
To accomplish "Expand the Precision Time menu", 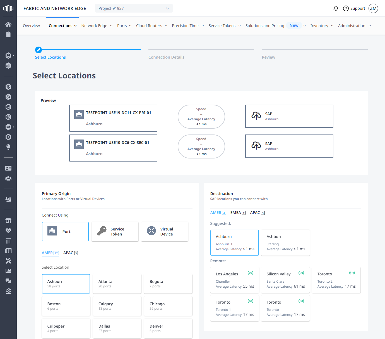I will click(188, 26).
